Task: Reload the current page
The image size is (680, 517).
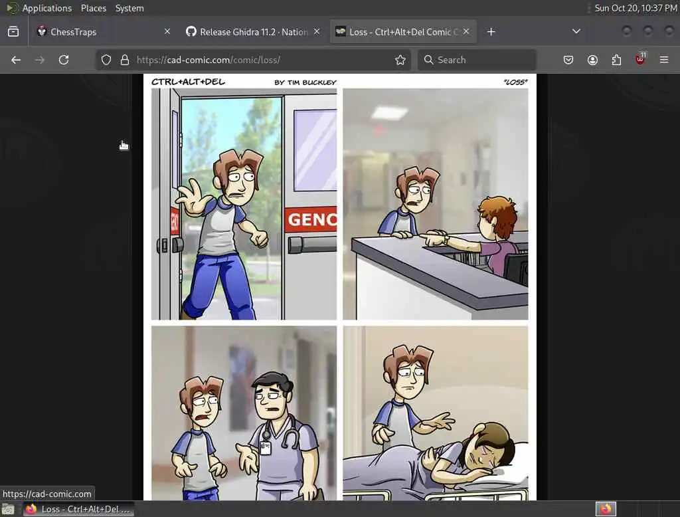Action: [x=64, y=60]
